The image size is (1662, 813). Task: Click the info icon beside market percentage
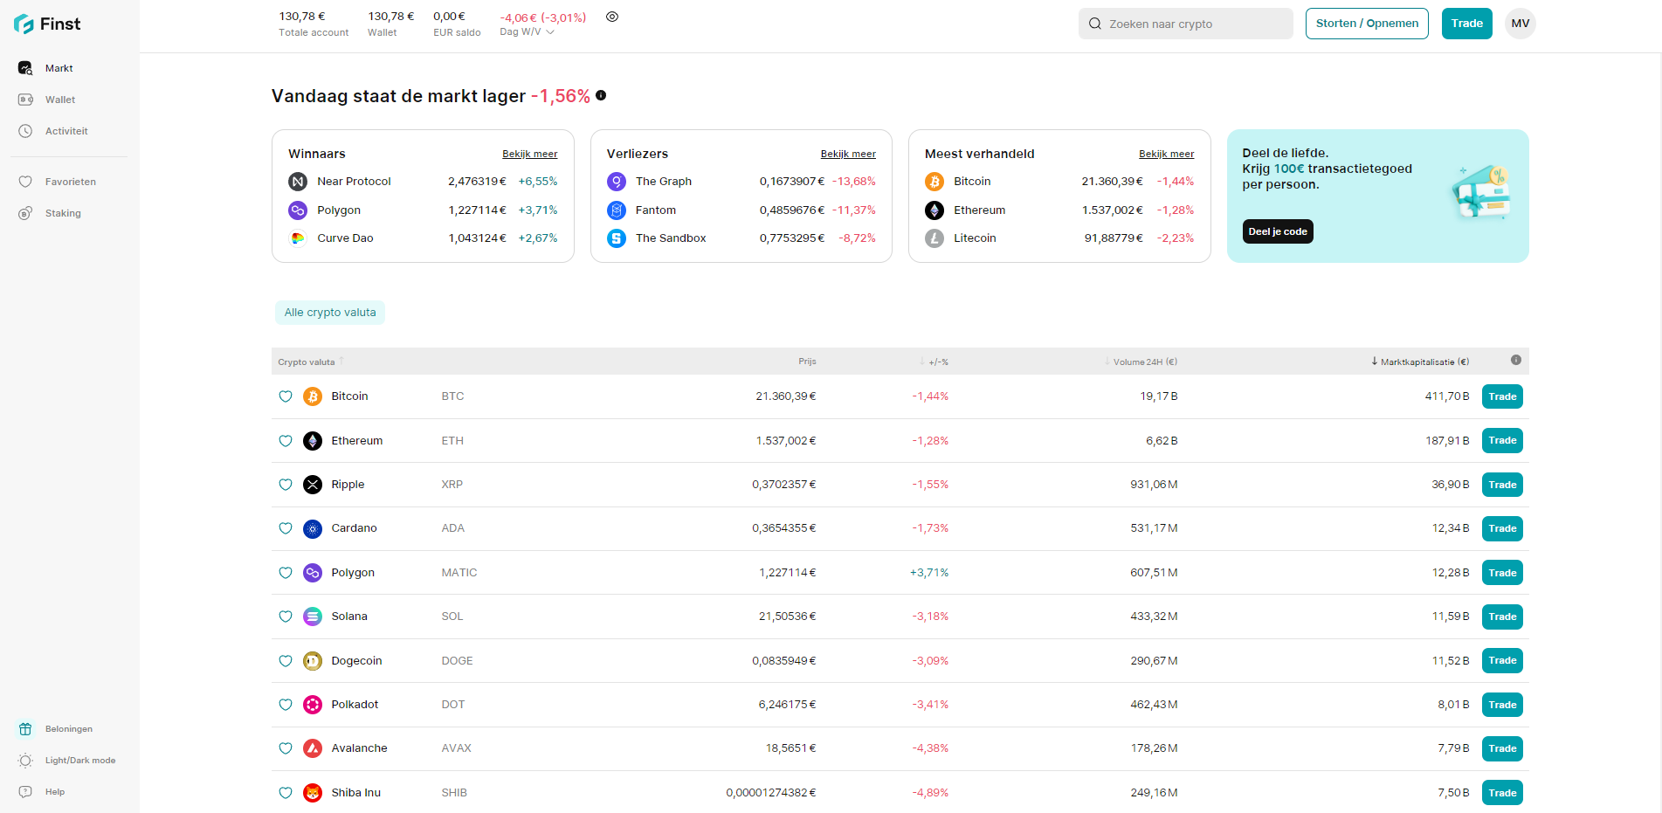[601, 95]
